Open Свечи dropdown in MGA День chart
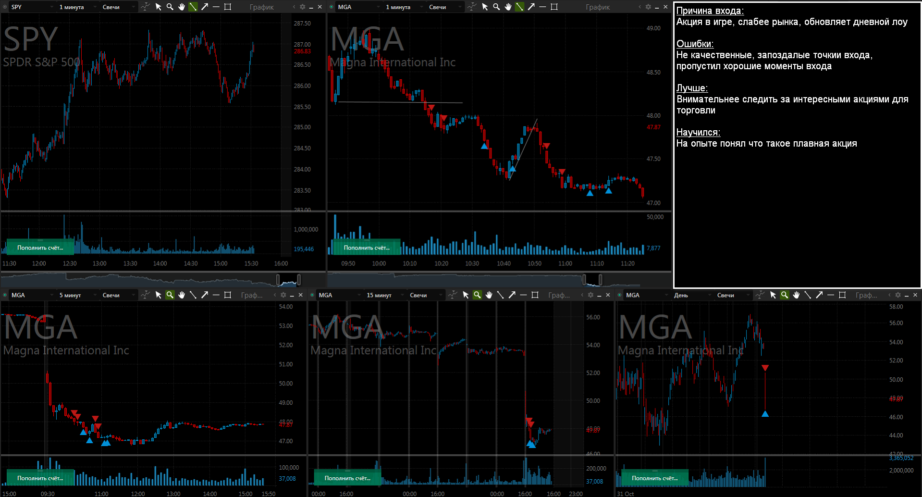 pos(733,295)
